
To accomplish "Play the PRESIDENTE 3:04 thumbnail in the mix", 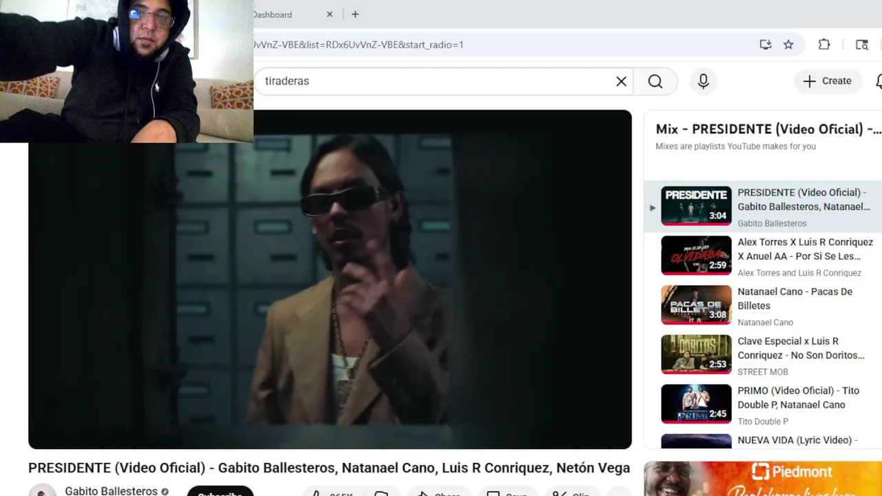I will pos(696,205).
